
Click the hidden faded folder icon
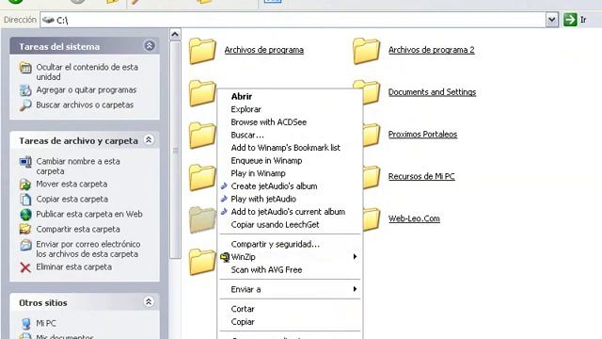[203, 219]
